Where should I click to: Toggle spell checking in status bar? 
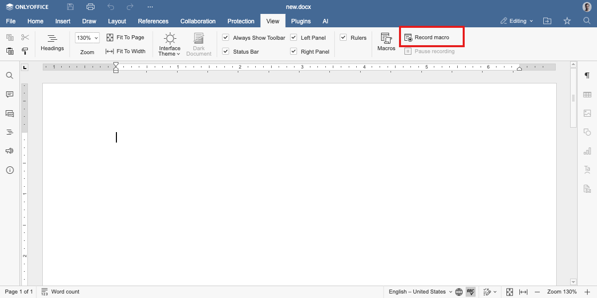(471, 292)
